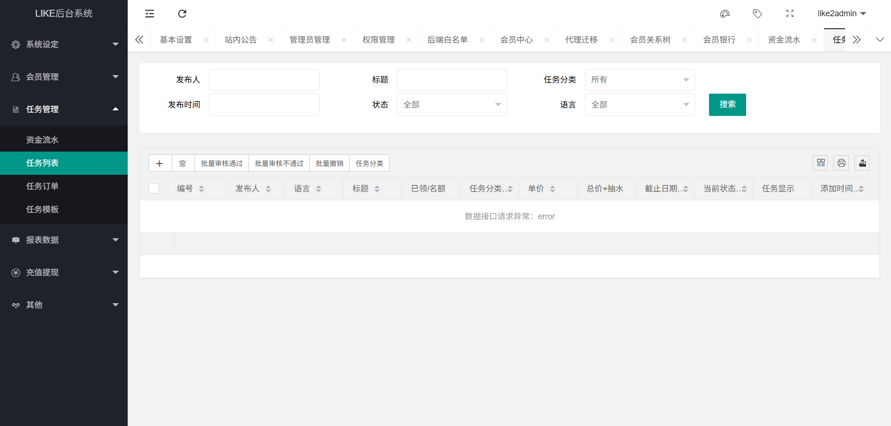Open 资金流水 in sidebar submenu
The height and width of the screenshot is (426, 891).
tap(64, 140)
